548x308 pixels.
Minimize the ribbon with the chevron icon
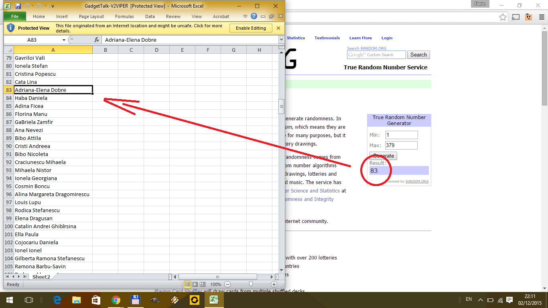pos(246,16)
